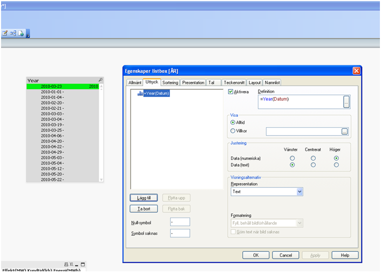Click the document with globe toolbar icon
381x274 pixels.
pyautogui.click(x=21, y=33)
